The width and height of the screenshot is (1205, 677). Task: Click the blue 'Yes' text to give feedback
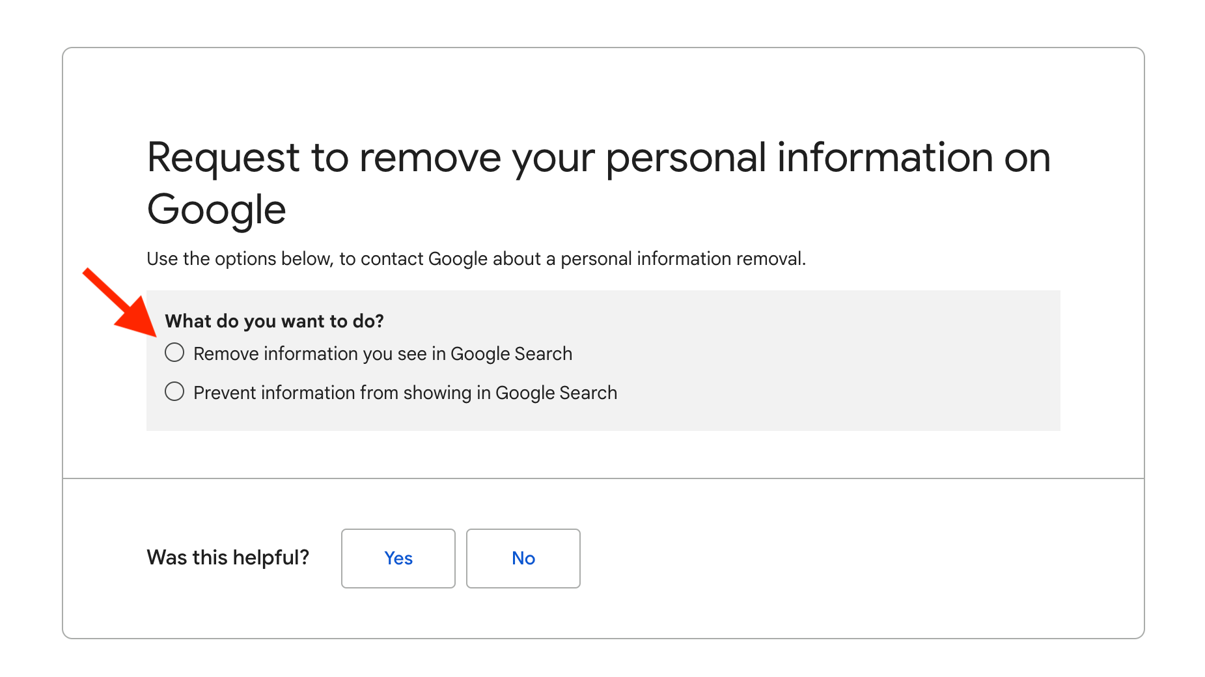(398, 558)
